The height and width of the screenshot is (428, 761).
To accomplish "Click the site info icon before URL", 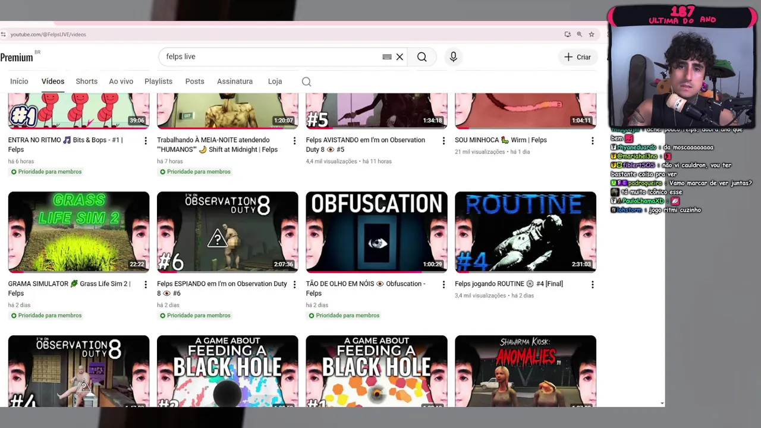I will [x=4, y=34].
